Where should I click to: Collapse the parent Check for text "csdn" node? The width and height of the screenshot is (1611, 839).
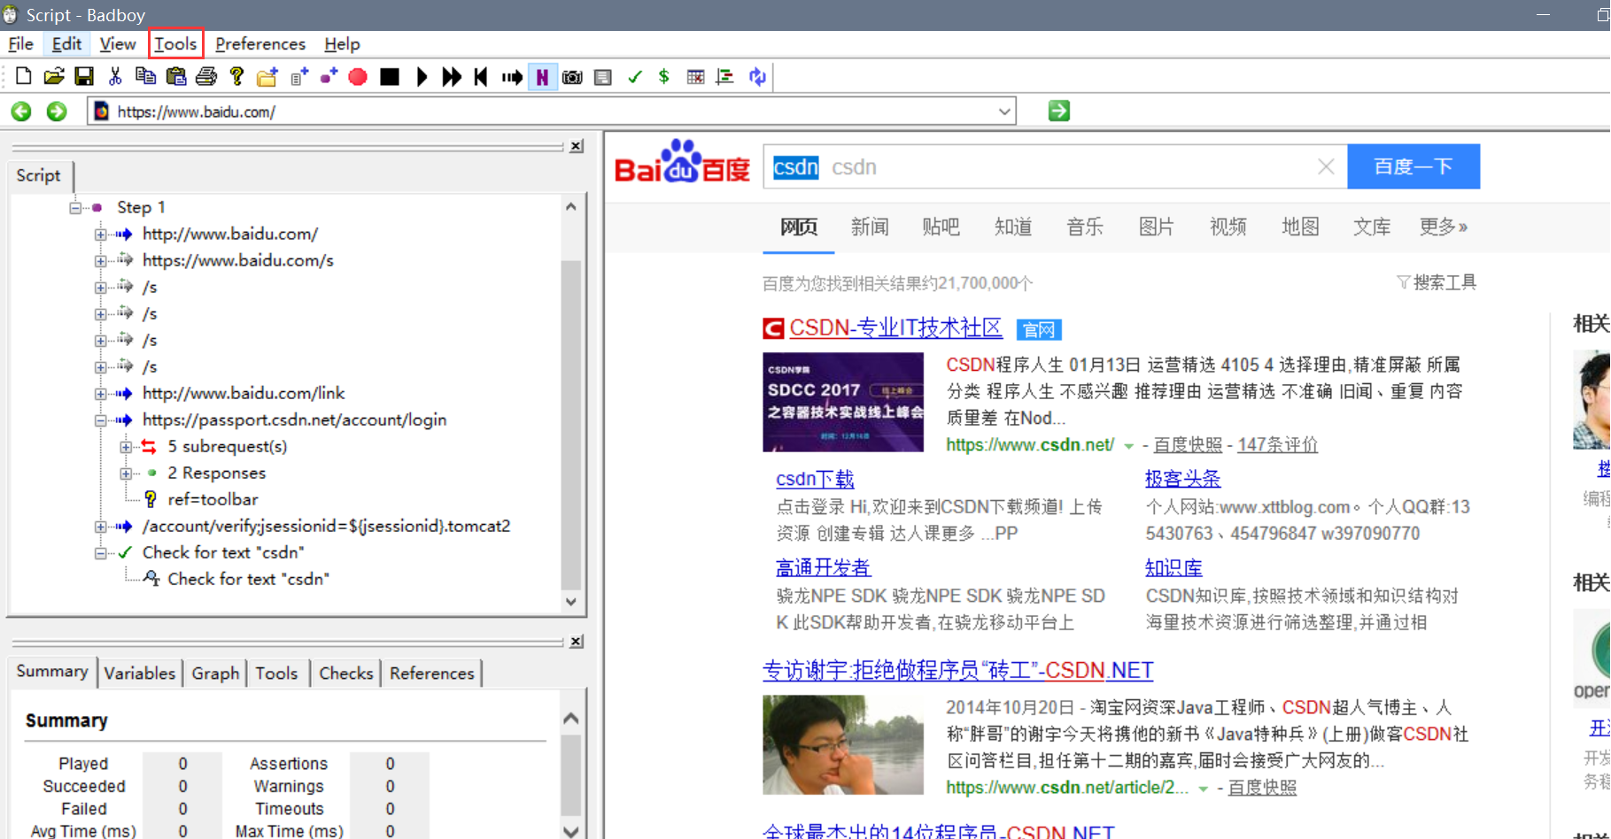click(x=101, y=553)
